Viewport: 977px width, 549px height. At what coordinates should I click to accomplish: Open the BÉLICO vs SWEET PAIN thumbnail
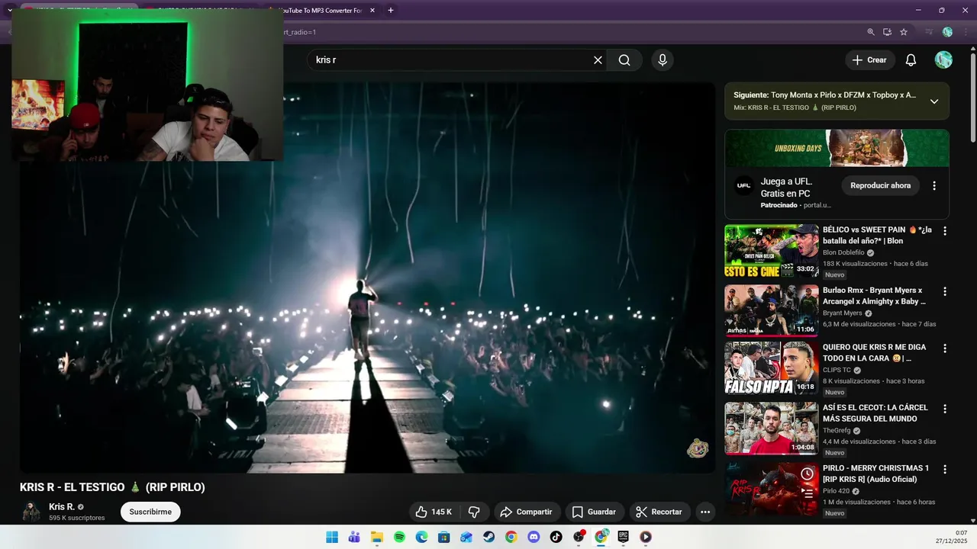[x=771, y=251]
